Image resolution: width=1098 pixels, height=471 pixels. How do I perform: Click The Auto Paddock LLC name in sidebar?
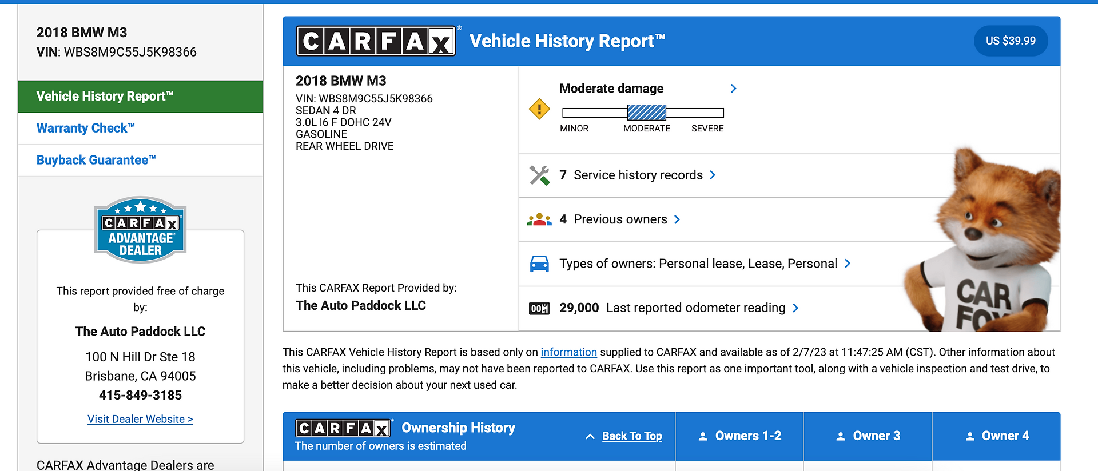(x=140, y=332)
